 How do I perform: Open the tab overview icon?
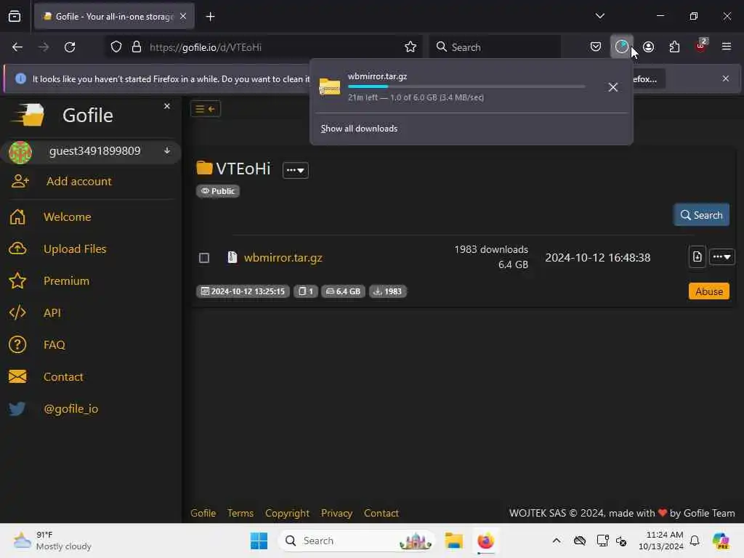[x=15, y=16]
